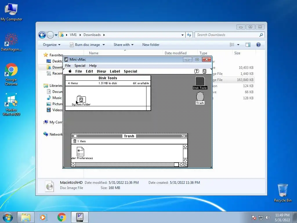Open Explorer help icon
The width and height of the screenshot is (297, 223).
(258, 45)
